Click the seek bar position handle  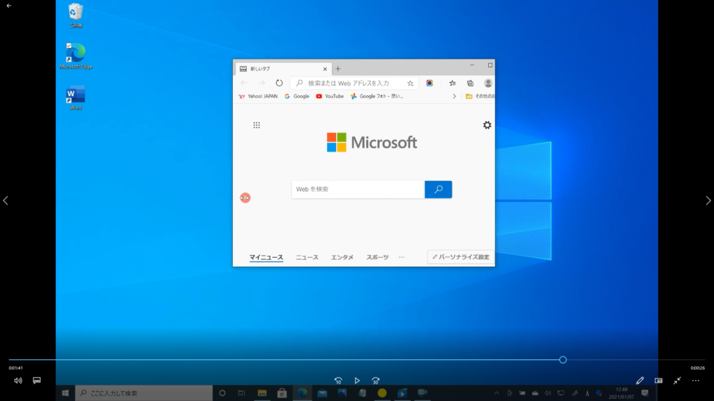[563, 360]
